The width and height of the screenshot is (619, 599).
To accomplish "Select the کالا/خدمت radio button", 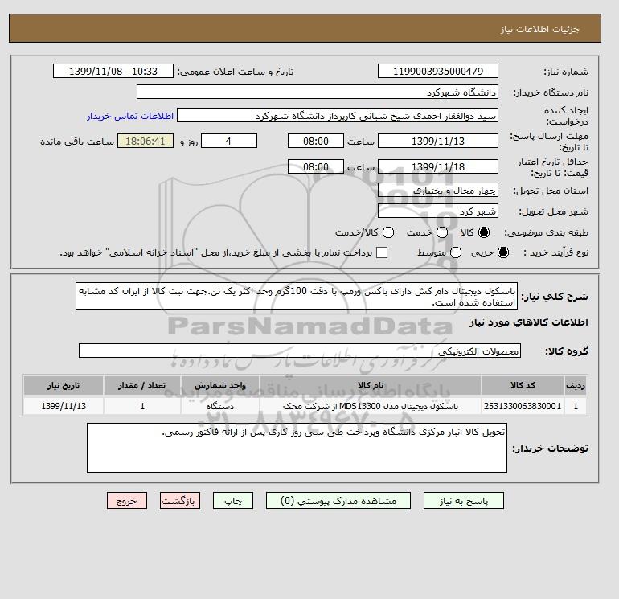I will coord(388,232).
